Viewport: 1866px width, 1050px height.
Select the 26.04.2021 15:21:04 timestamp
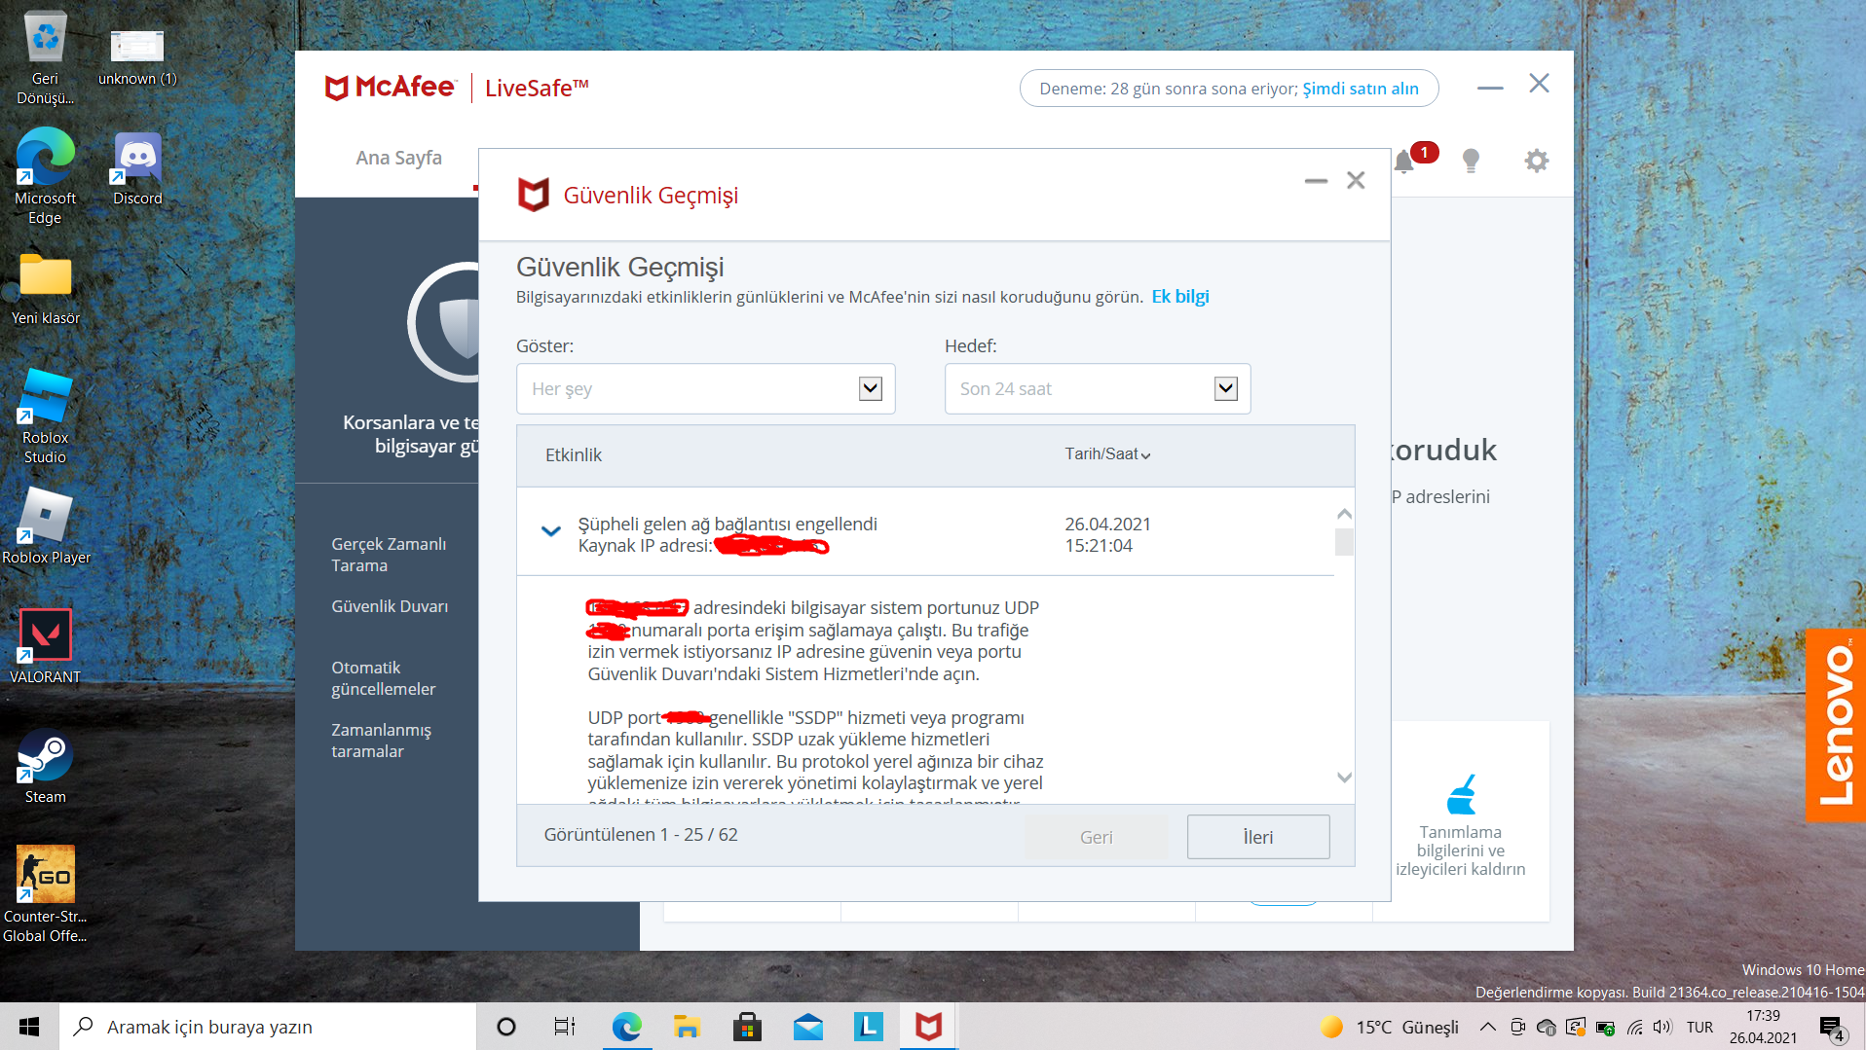click(1107, 534)
